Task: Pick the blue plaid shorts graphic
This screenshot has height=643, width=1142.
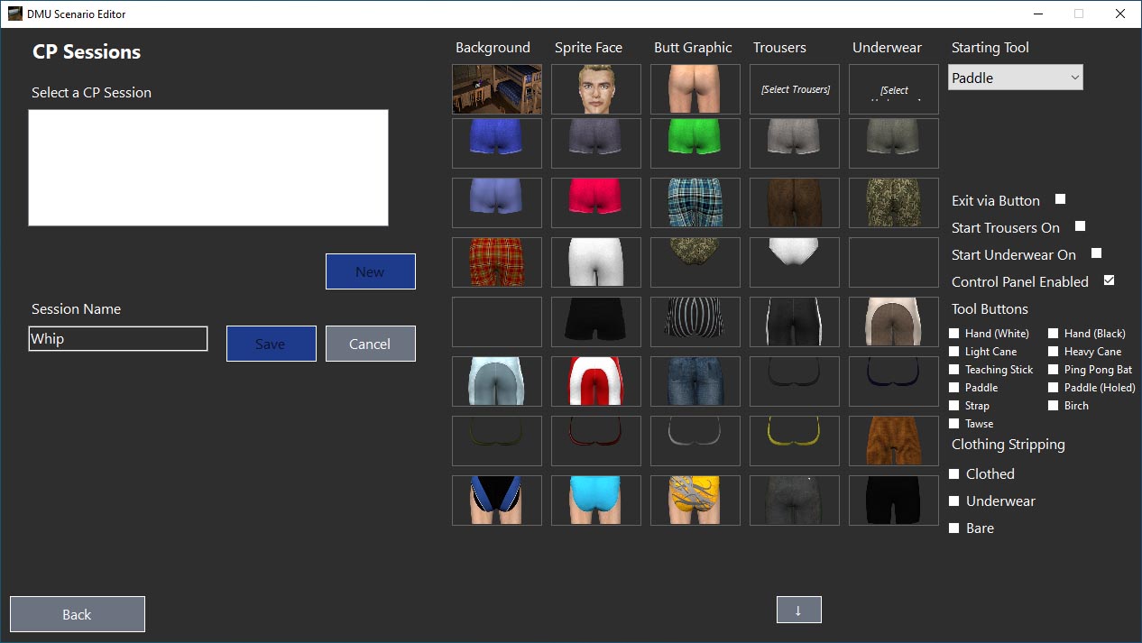Action: 695,202
